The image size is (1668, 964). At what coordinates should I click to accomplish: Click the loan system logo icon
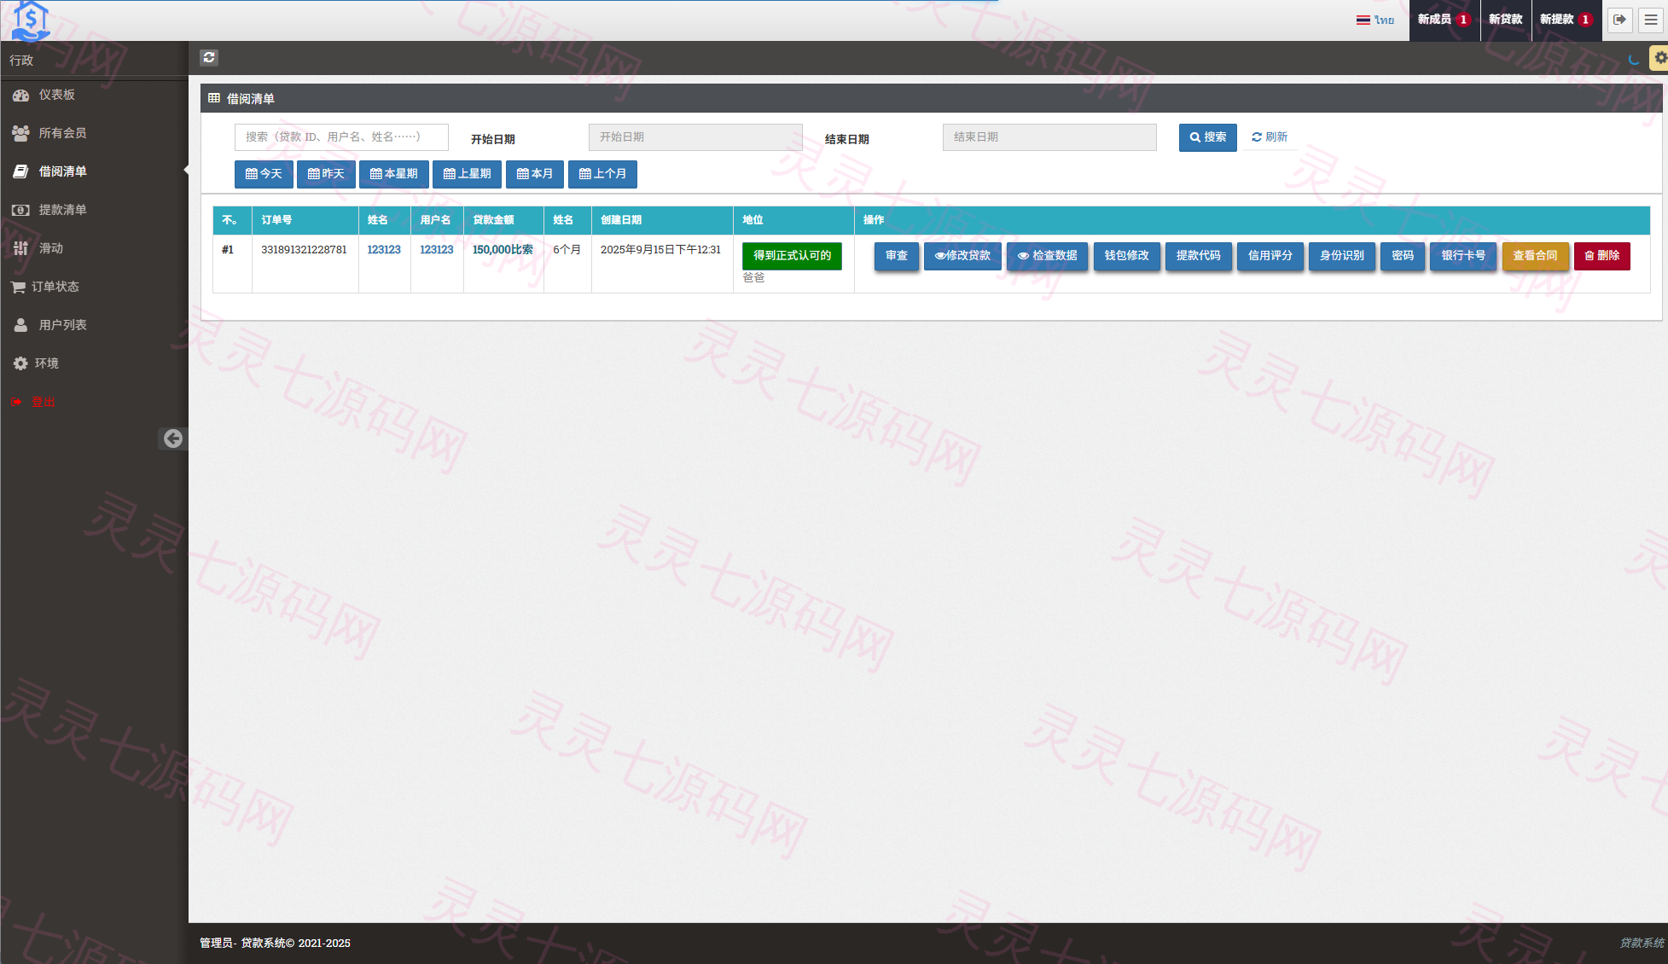point(31,20)
